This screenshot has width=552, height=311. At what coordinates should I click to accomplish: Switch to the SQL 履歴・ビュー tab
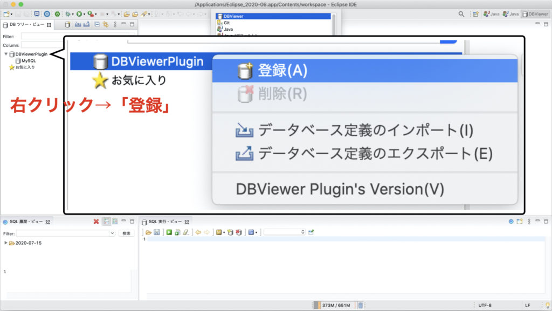point(26,222)
